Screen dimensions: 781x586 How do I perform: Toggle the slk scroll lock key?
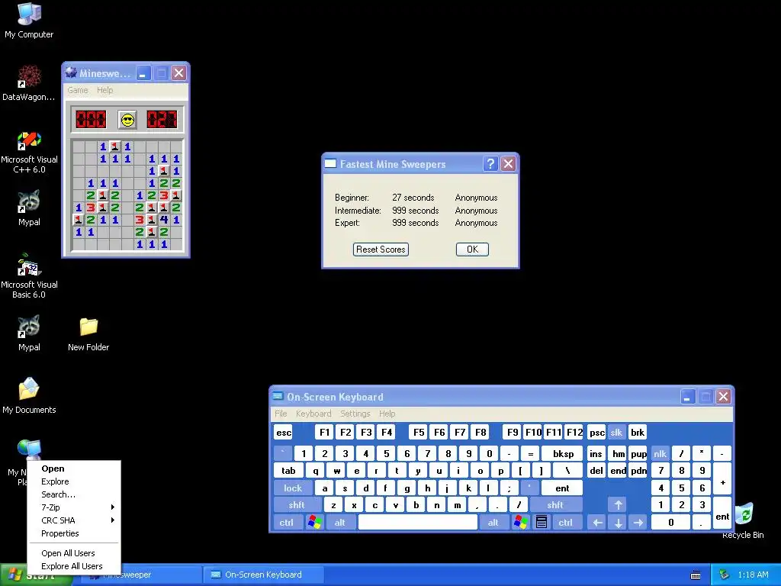[x=616, y=433]
